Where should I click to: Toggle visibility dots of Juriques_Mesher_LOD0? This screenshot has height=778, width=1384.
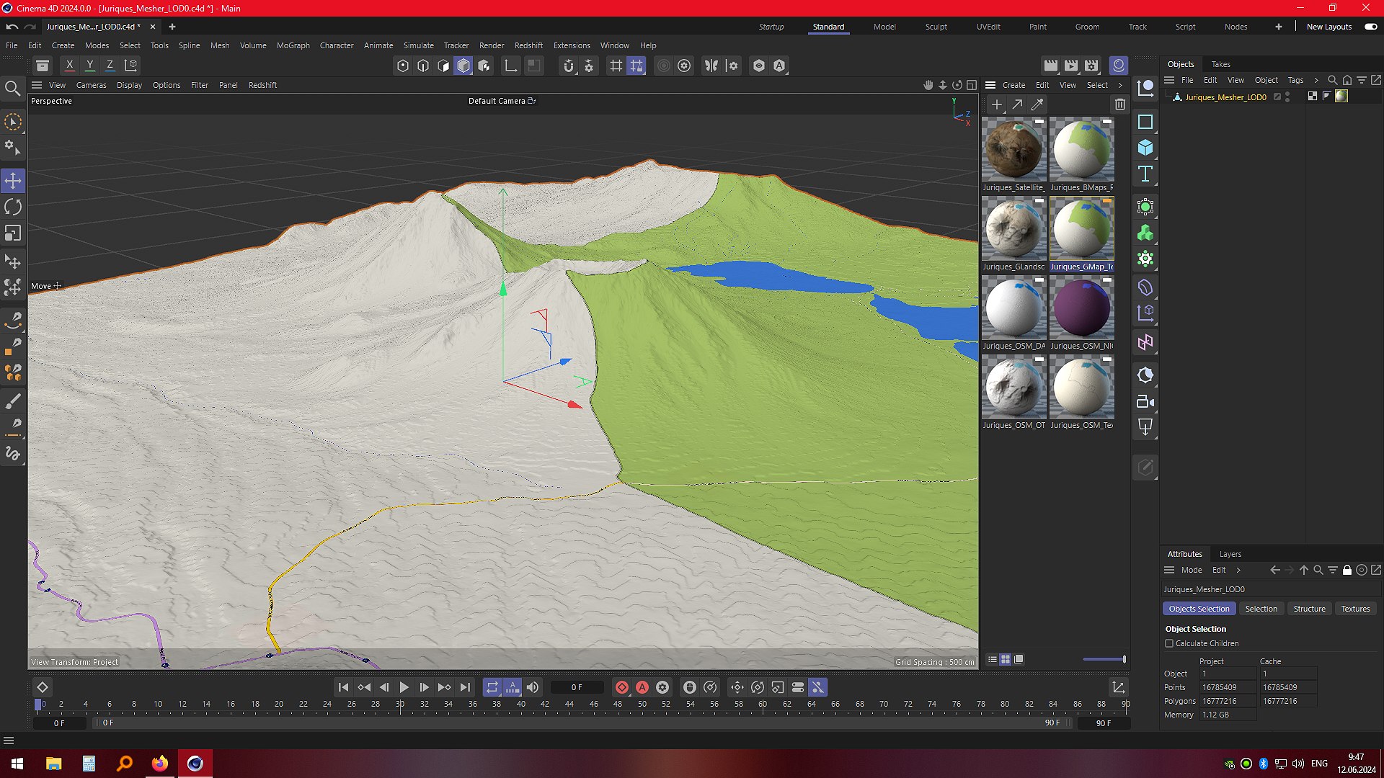pos(1287,97)
